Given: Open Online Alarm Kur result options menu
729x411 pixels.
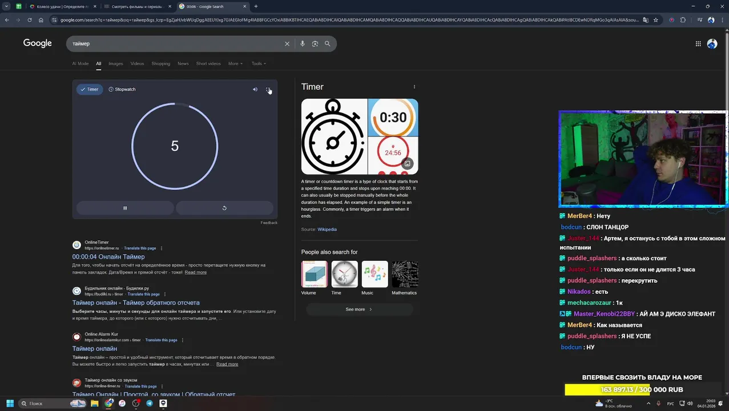Looking at the screenshot, I should point(183,340).
